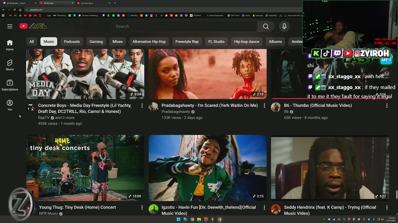Image resolution: width=398 pixels, height=223 pixels.
Task: Select the Alternative Hip Hop chip
Action: tap(149, 42)
